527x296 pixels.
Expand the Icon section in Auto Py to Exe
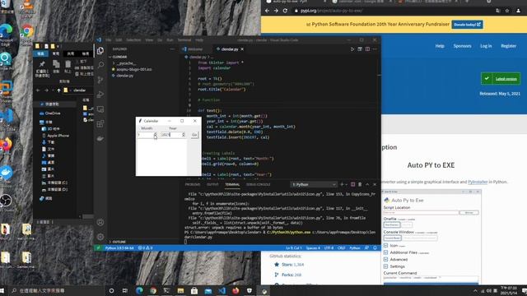click(386, 246)
